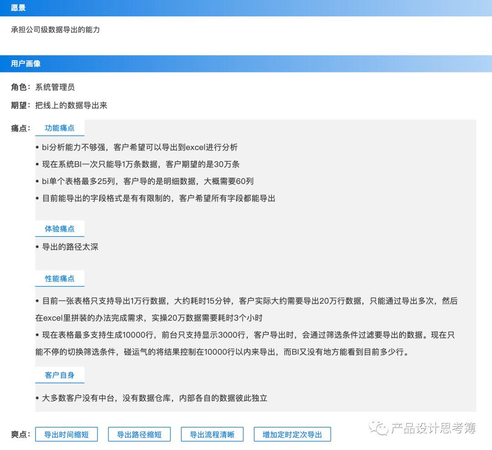
Task: Switch to the 体验痛点 tab
Action: 60,229
